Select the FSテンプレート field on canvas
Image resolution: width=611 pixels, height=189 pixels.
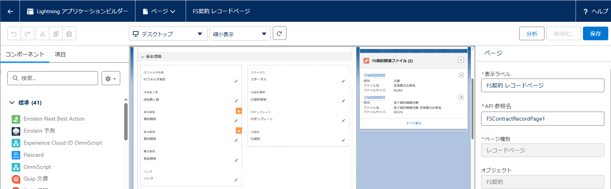pos(298,116)
